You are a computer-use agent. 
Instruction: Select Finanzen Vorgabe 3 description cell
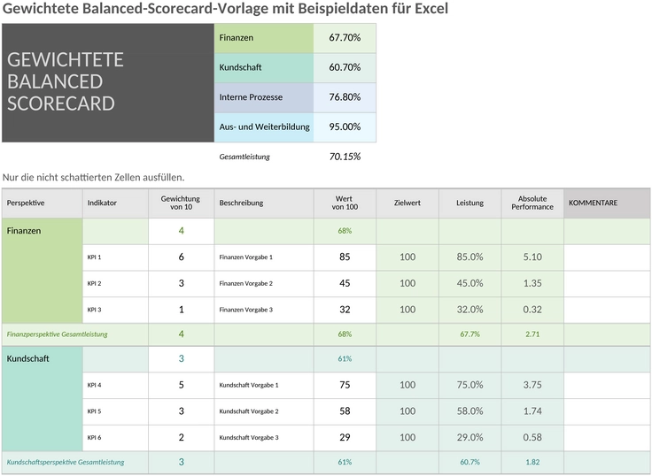pyautogui.click(x=264, y=310)
